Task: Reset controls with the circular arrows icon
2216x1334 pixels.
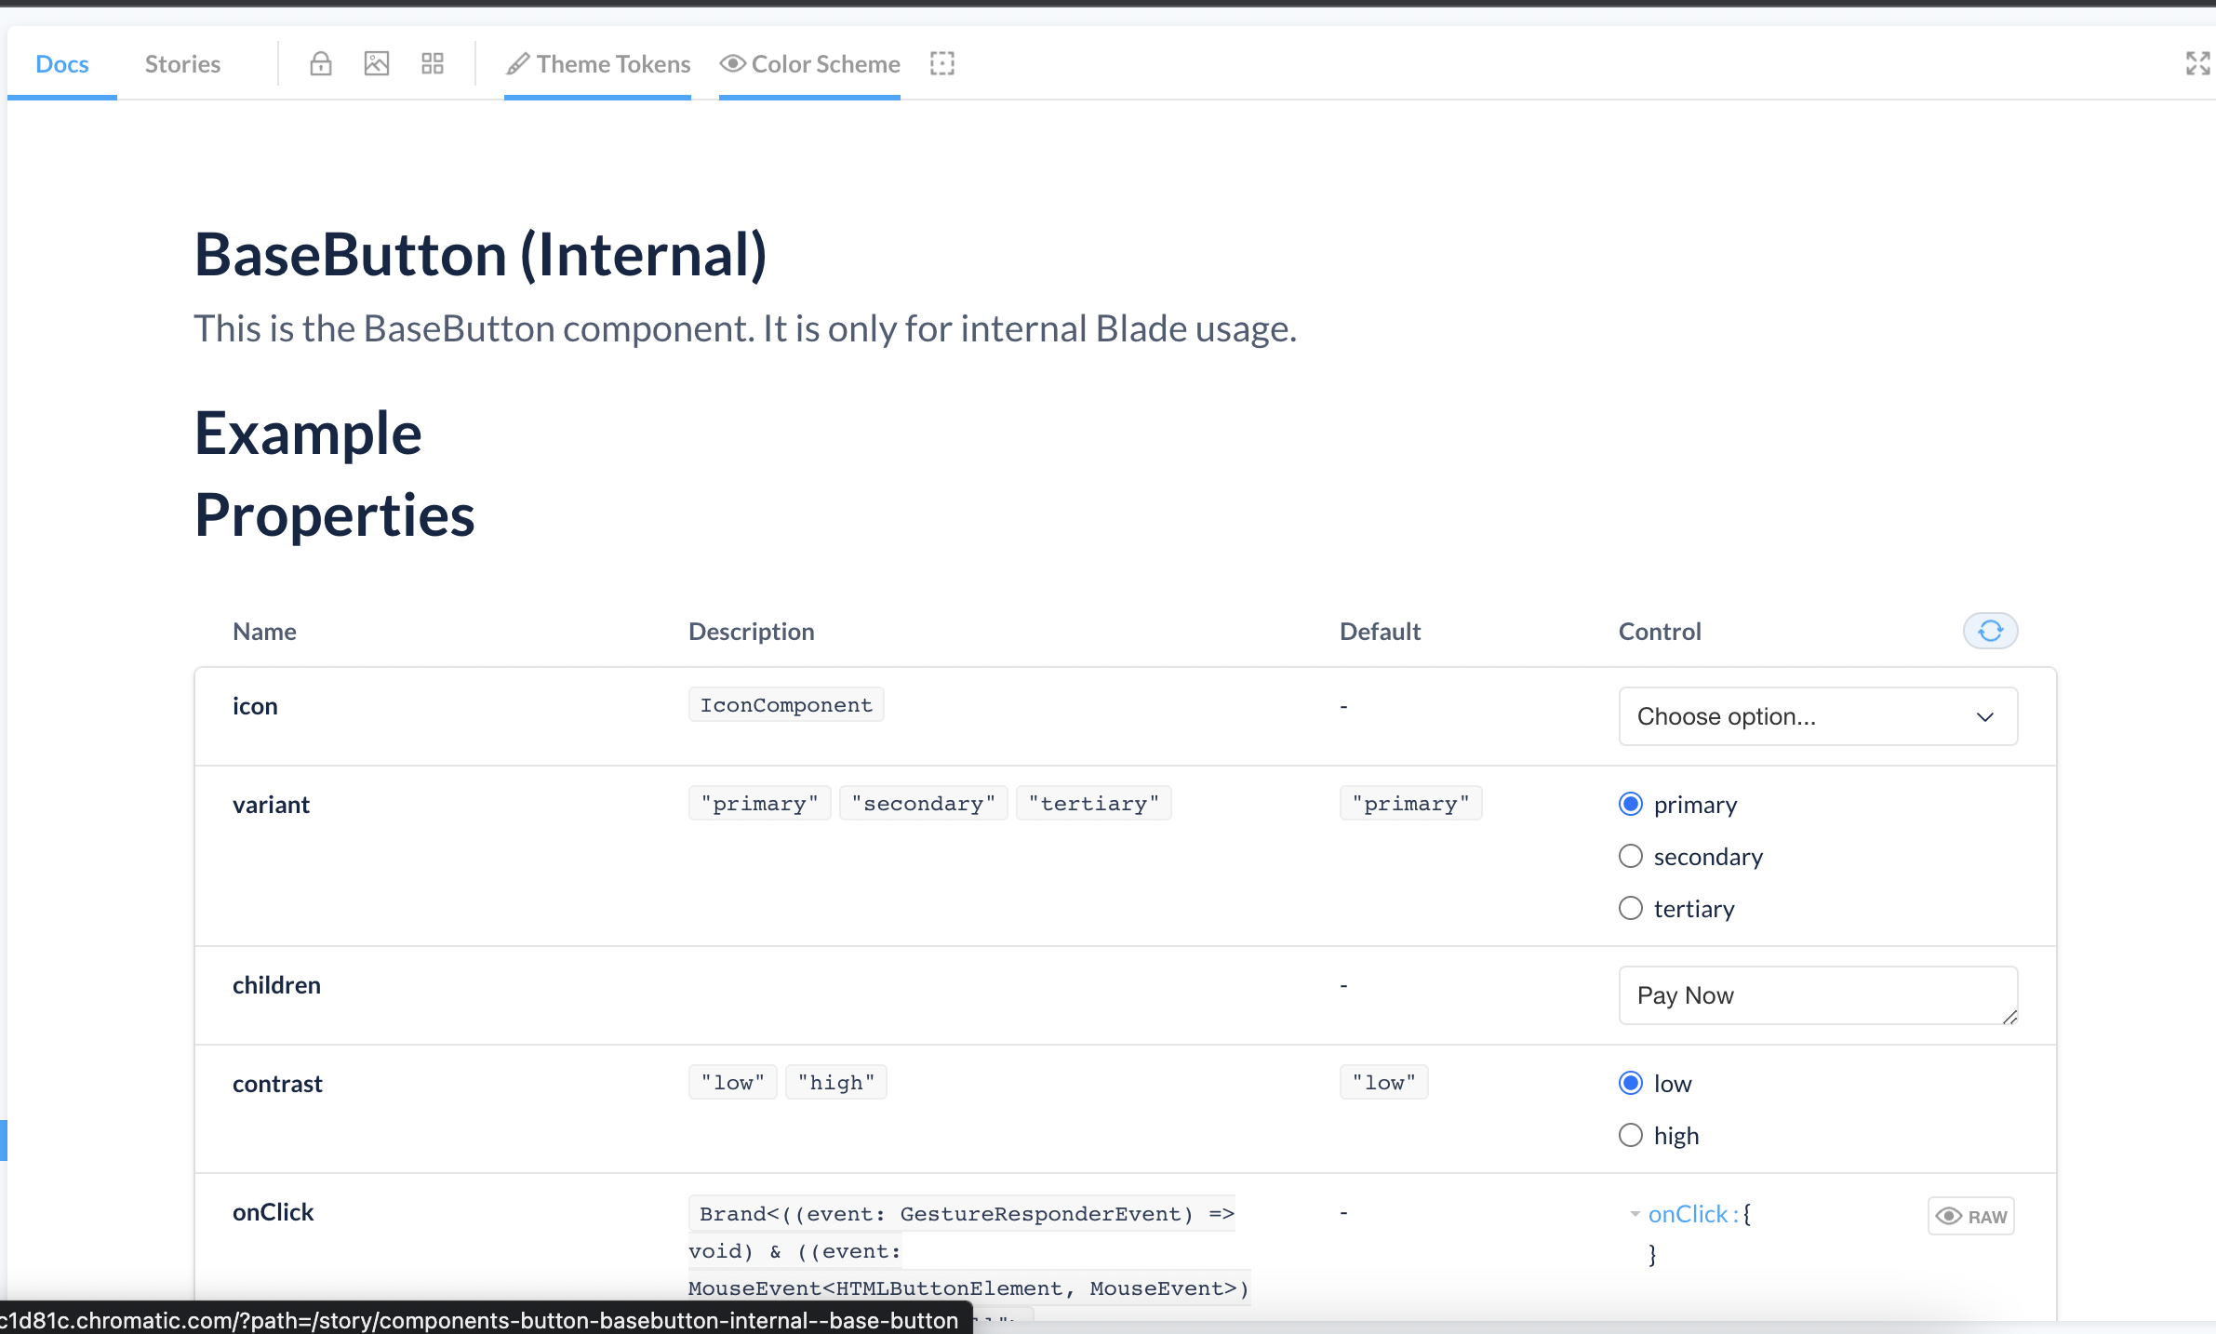Action: pyautogui.click(x=1990, y=632)
